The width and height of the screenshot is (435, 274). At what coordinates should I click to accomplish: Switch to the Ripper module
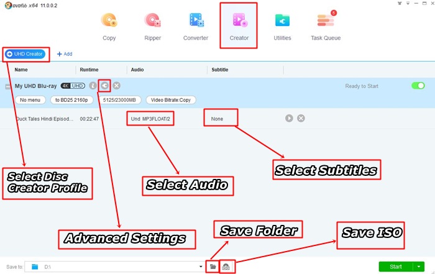pyautogui.click(x=152, y=27)
